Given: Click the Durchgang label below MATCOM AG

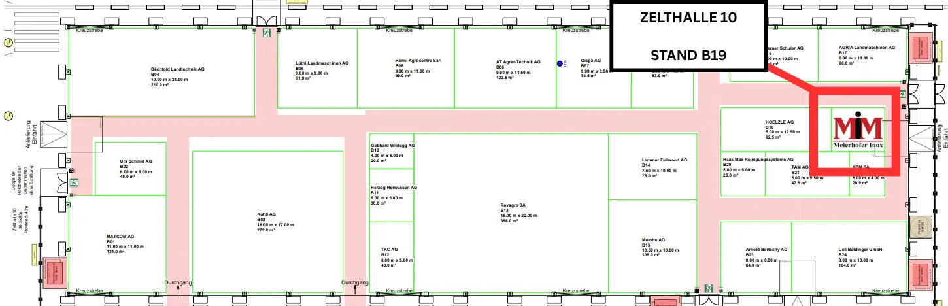Looking at the screenshot, I should point(178,282).
